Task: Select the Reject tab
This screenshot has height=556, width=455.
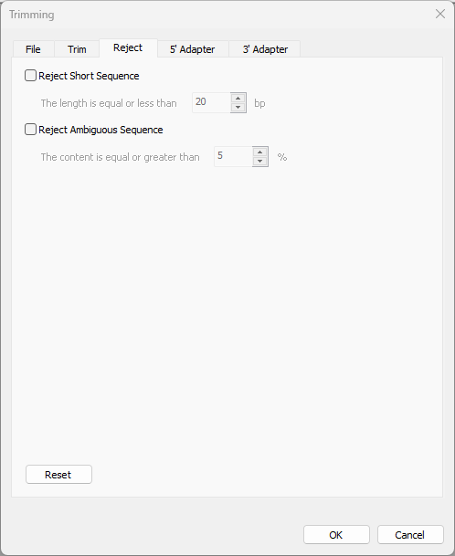Action: pyautogui.click(x=128, y=47)
